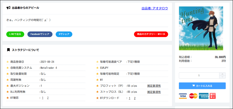This screenshot has width=233, height=109.
Task: Open 補足事項有 link for プロフィット（TP）
Action: pos(154,86)
